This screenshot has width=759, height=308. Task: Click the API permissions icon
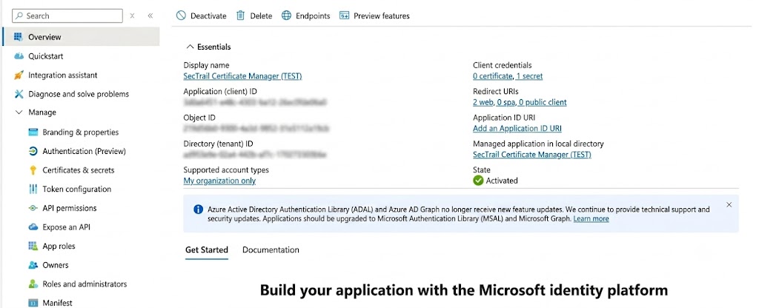click(x=33, y=208)
